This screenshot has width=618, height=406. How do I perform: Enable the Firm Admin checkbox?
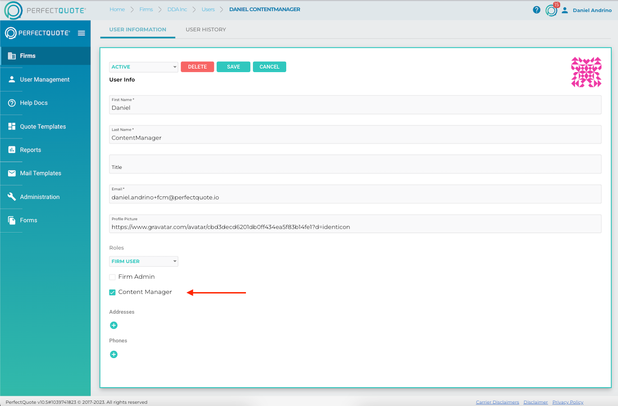click(x=113, y=277)
